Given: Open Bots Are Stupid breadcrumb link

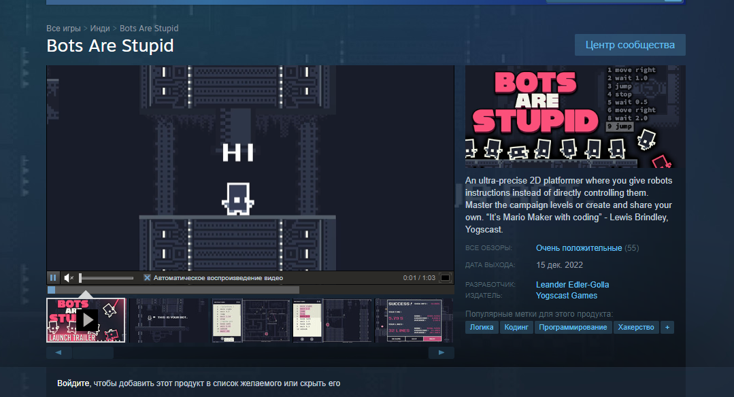Looking at the screenshot, I should click(149, 28).
